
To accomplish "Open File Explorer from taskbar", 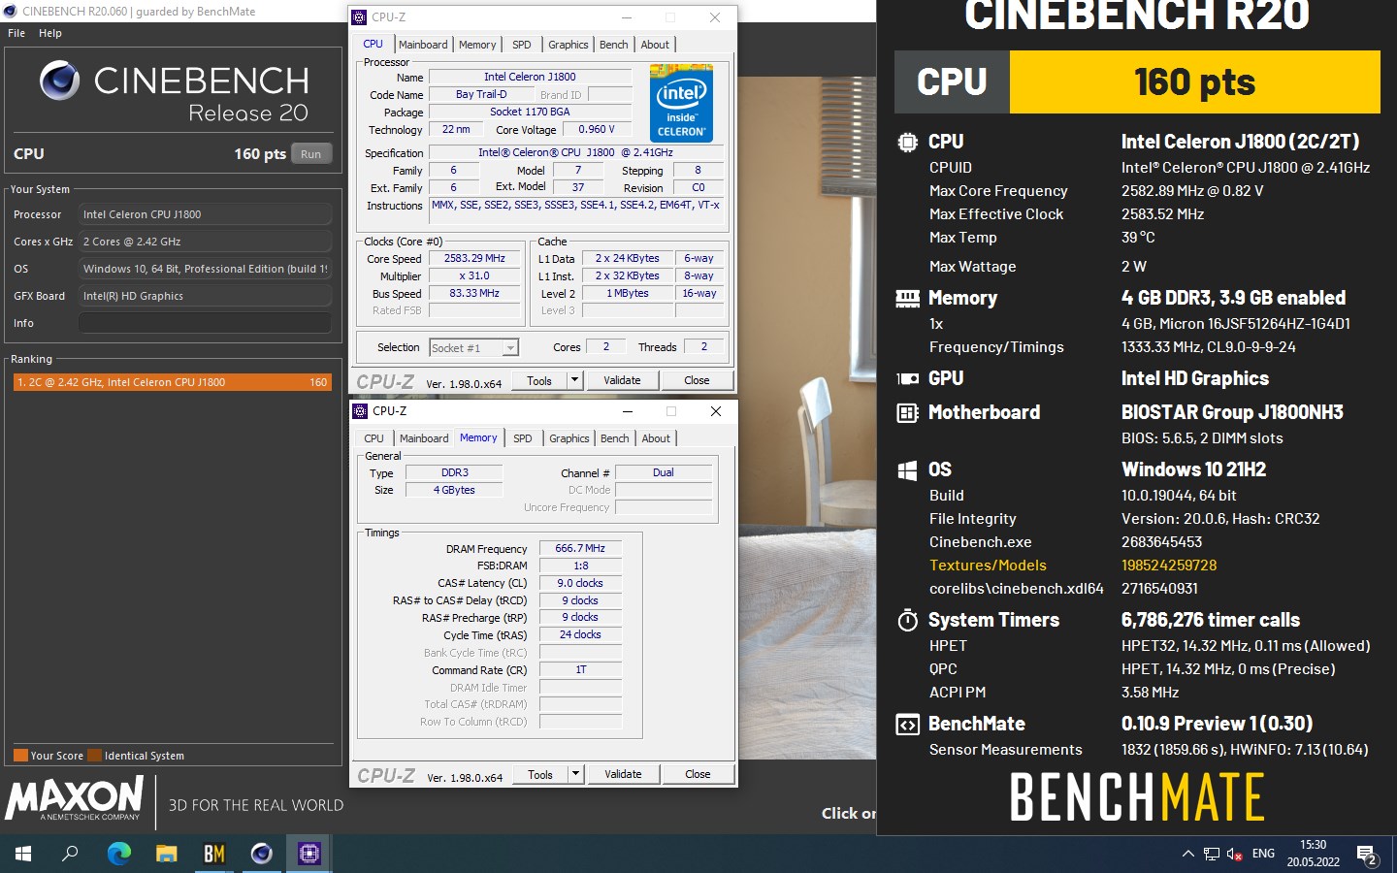I will click(167, 854).
